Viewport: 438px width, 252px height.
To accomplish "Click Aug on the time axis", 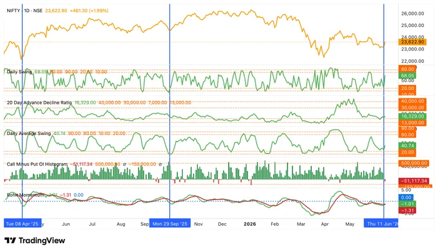I will coord(120,224).
